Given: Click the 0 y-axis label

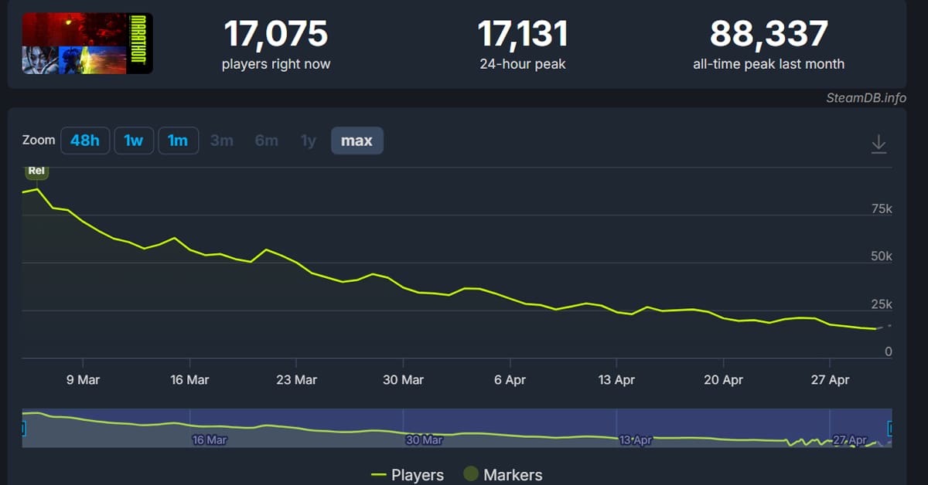Looking at the screenshot, I should tap(888, 352).
